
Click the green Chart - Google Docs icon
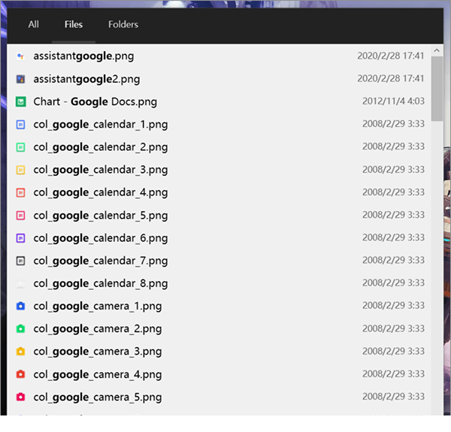point(20,101)
